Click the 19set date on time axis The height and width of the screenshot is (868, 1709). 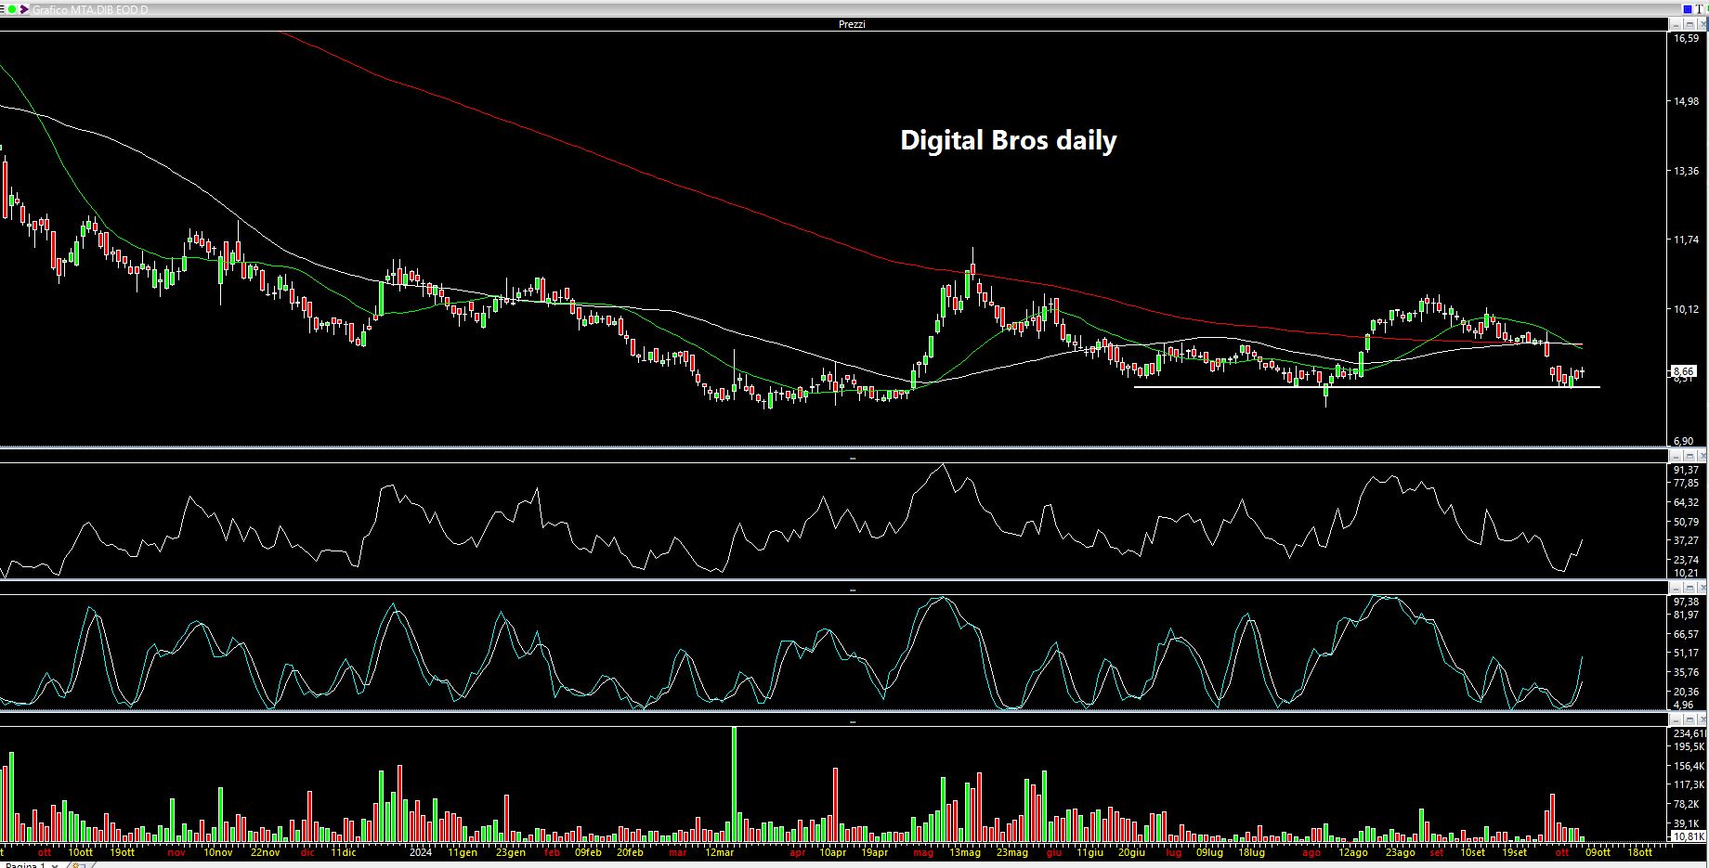click(x=1514, y=852)
